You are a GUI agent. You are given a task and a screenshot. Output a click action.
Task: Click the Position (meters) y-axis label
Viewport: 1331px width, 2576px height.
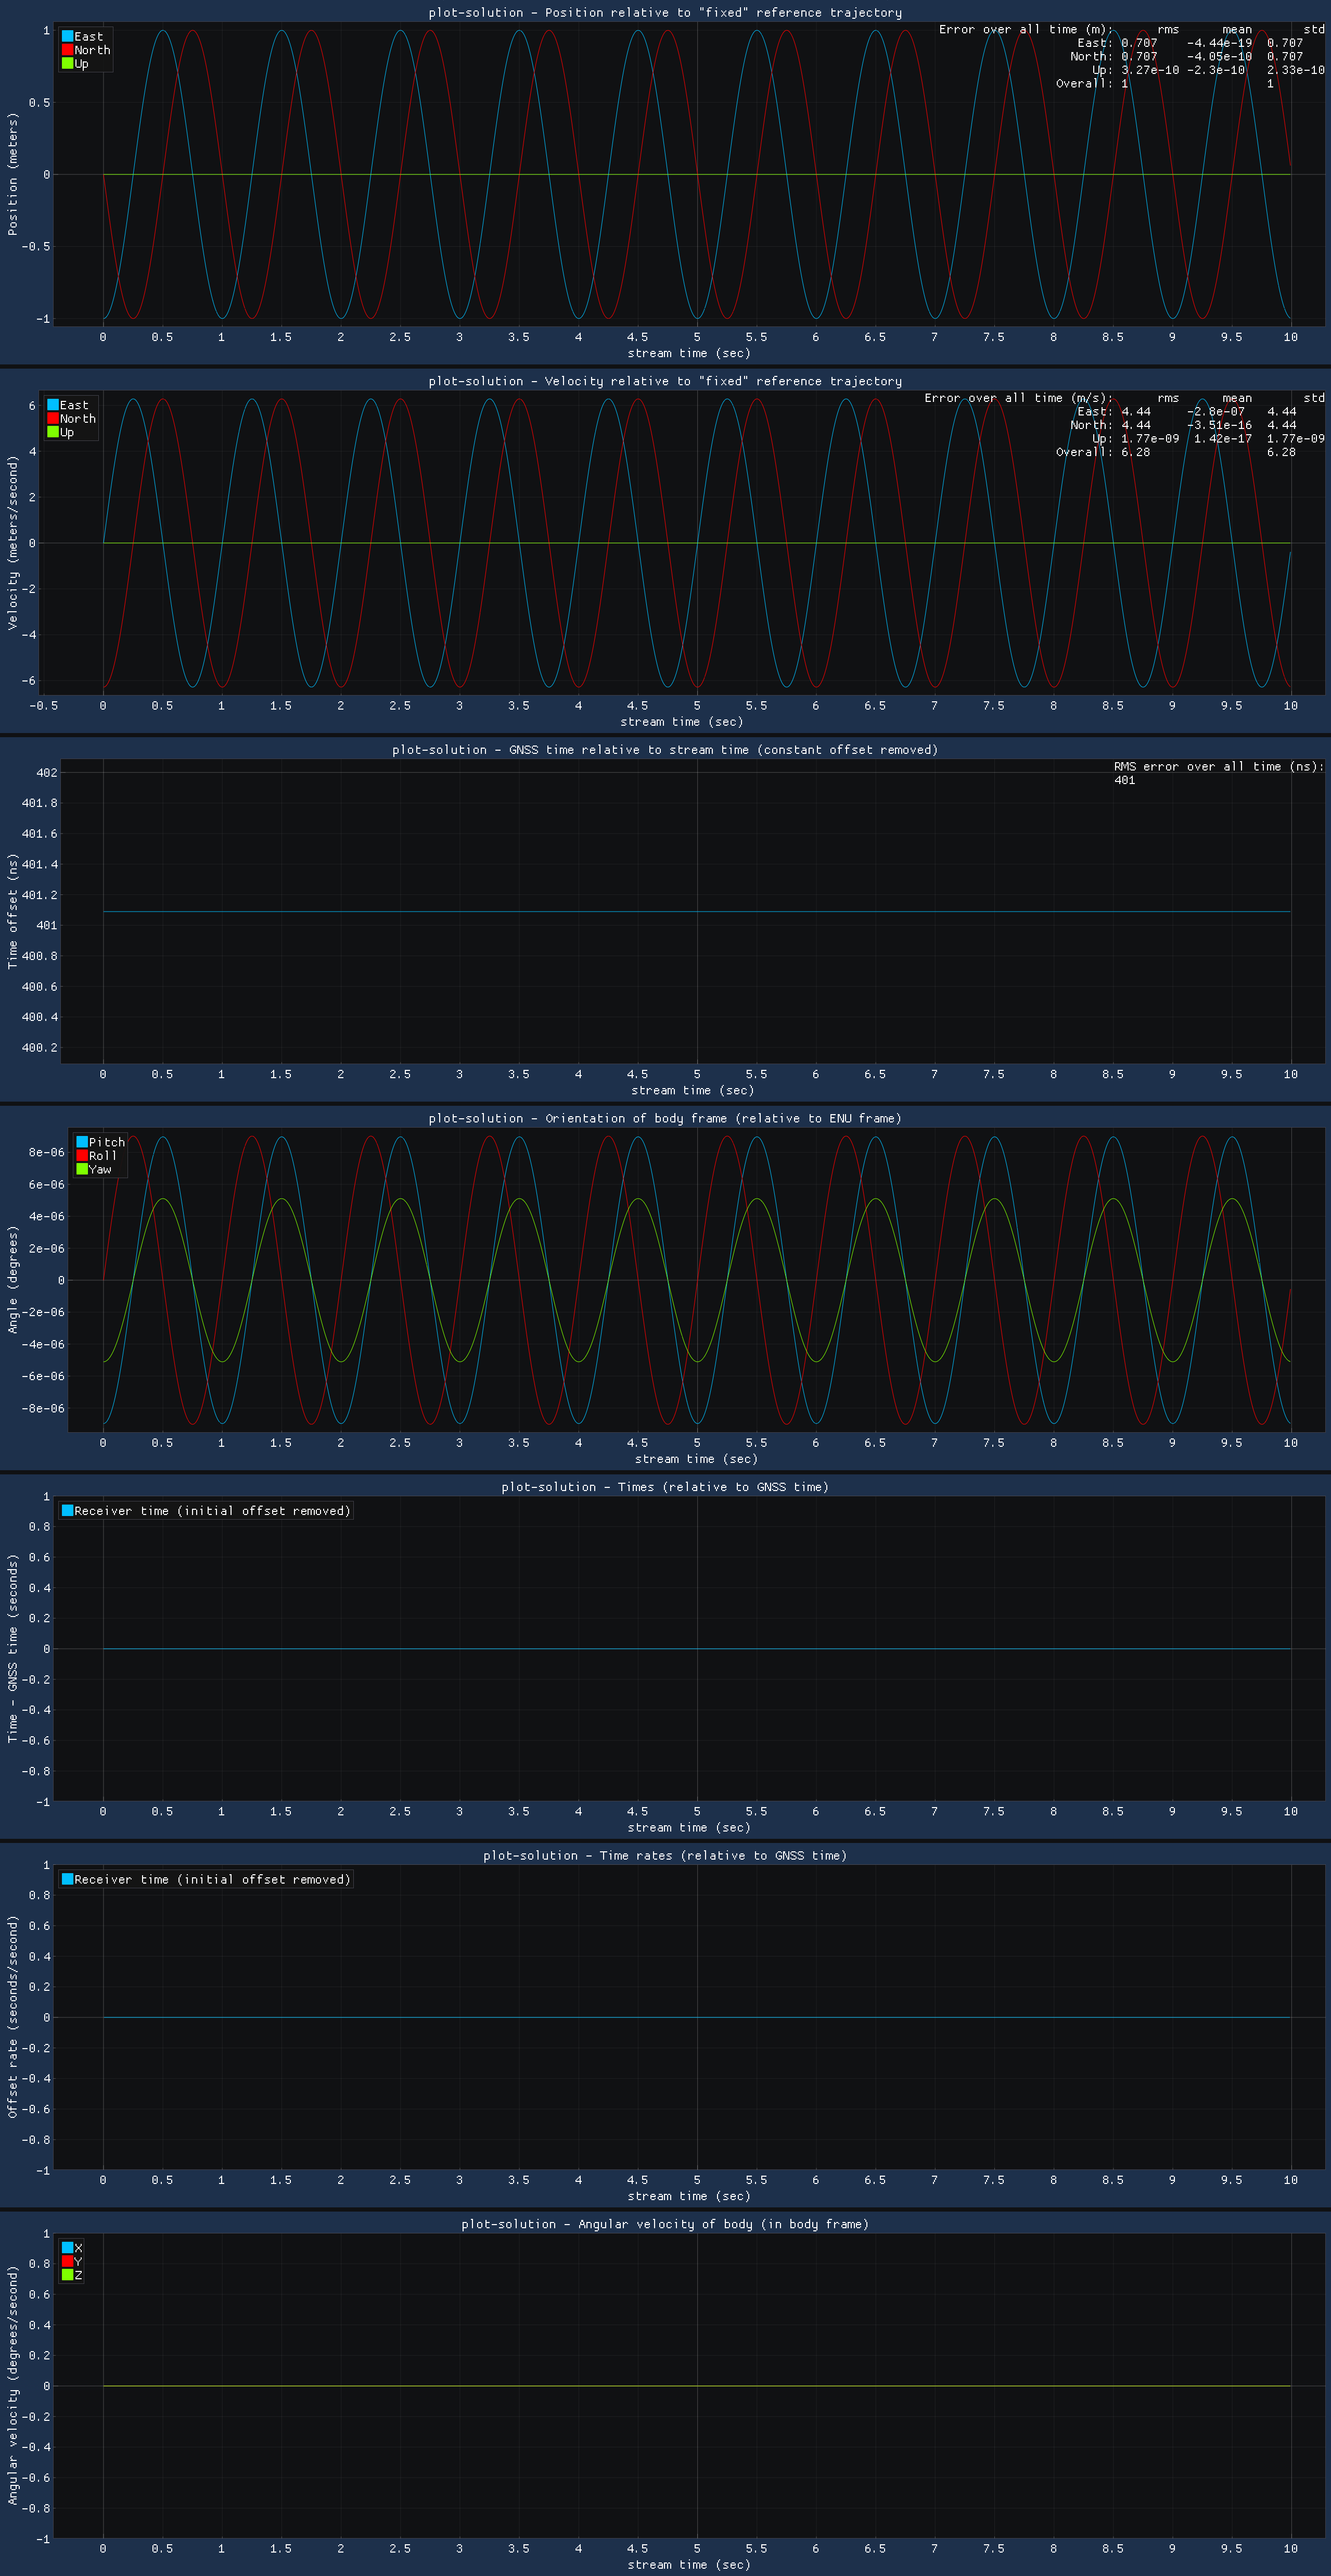[13, 174]
